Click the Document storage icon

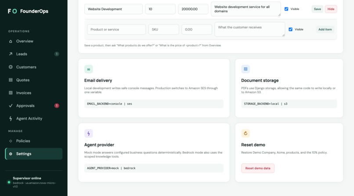coord(246,69)
